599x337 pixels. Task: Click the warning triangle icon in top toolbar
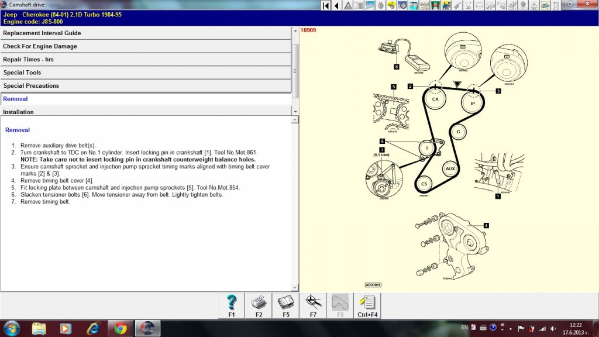click(x=349, y=5)
